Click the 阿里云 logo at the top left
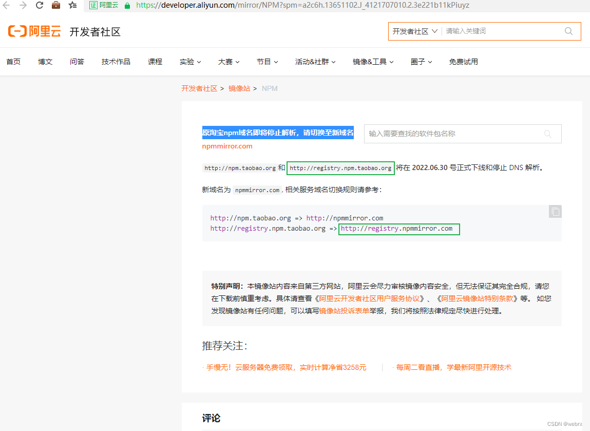The width and height of the screenshot is (590, 431). 34,31
